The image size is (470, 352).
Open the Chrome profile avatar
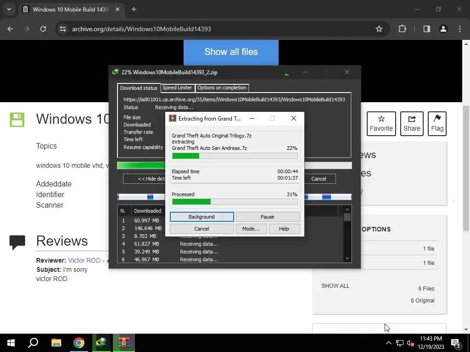443,29
